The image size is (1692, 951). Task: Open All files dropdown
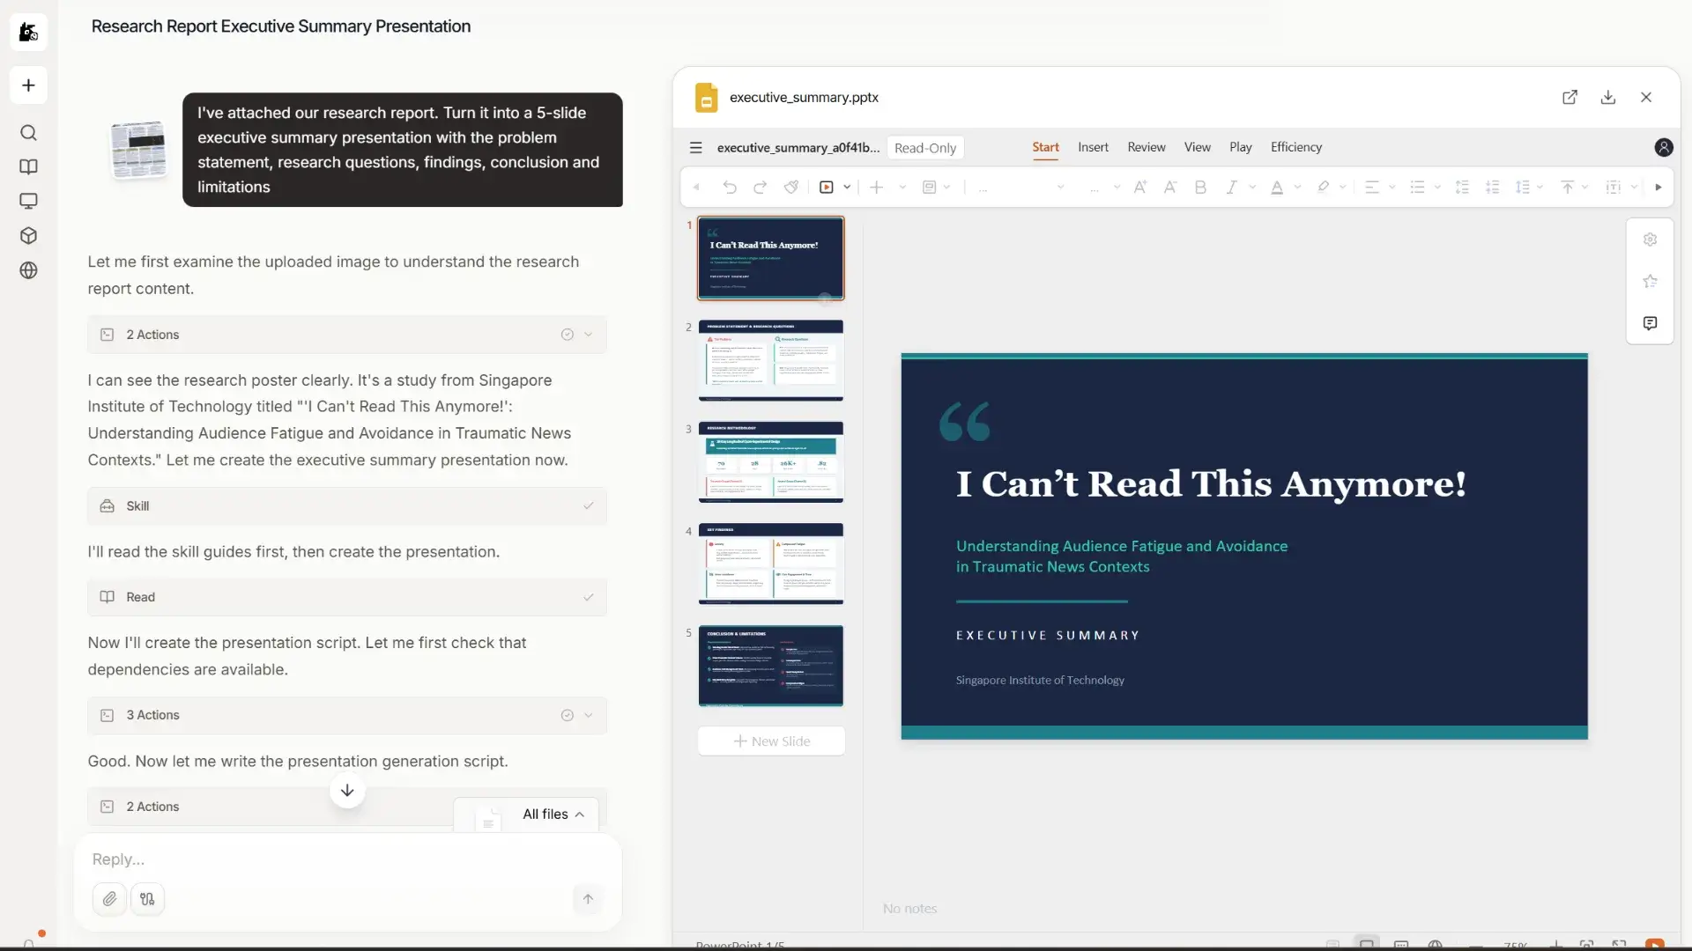(x=553, y=815)
